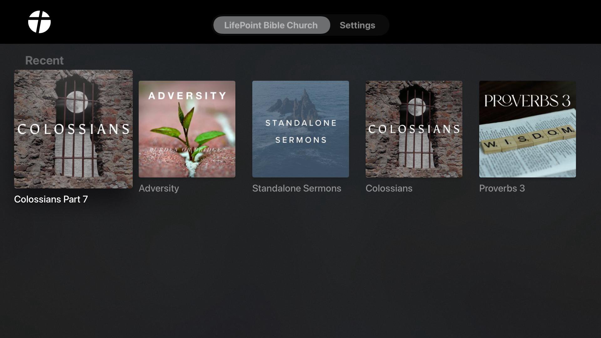The width and height of the screenshot is (601, 338).
Task: Click the "Colossians Part 7" title text
Action: [51, 199]
